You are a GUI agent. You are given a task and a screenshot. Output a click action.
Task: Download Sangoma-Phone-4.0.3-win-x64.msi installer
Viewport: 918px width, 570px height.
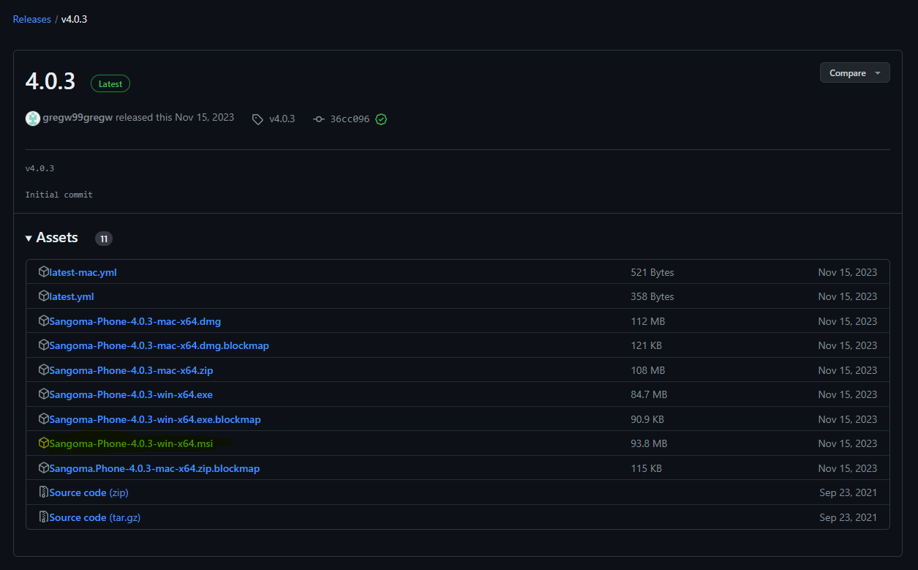pyautogui.click(x=131, y=443)
